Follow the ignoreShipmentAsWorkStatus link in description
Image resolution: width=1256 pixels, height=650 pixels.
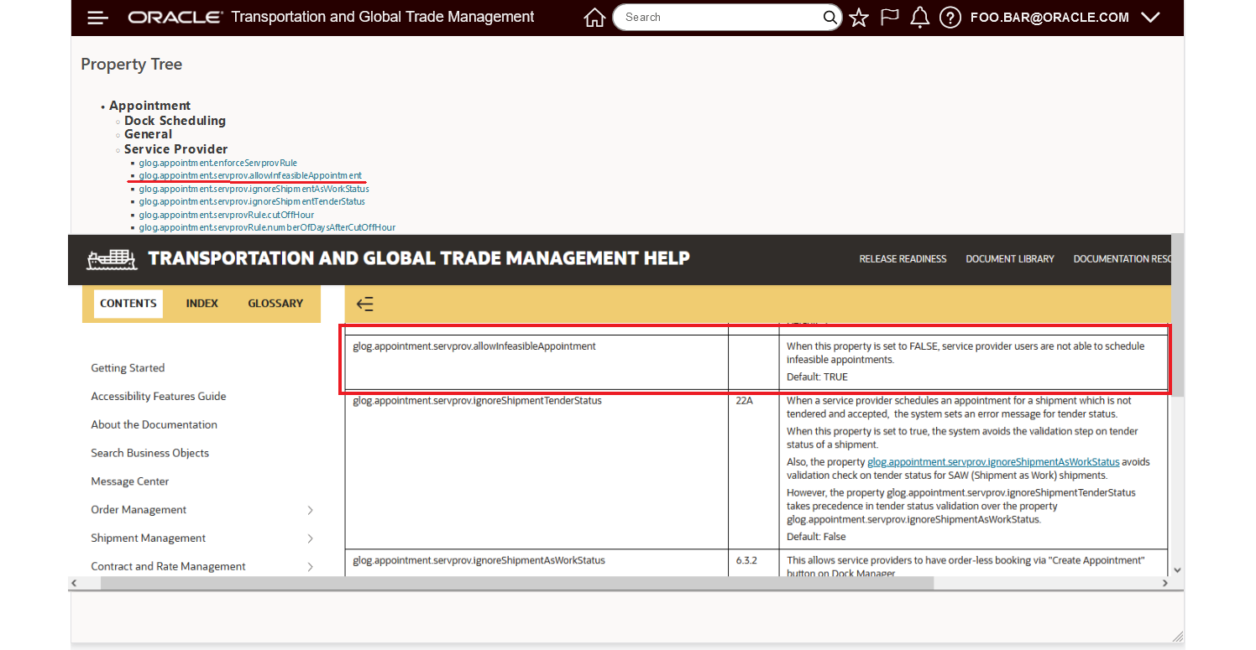tap(993, 462)
